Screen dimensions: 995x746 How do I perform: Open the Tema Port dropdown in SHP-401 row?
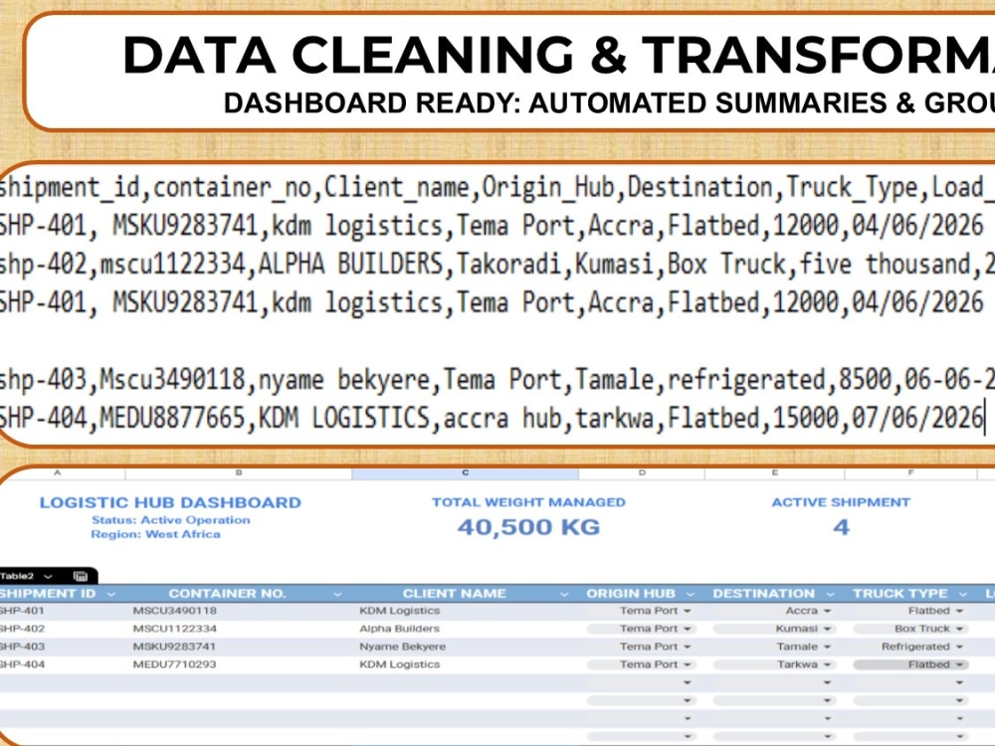[688, 611]
